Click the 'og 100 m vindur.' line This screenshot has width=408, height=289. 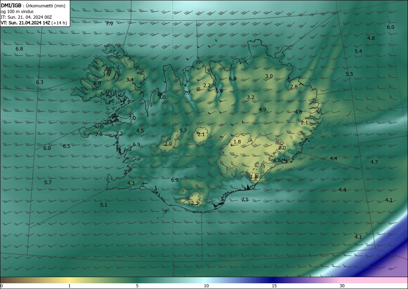[x=18, y=11]
